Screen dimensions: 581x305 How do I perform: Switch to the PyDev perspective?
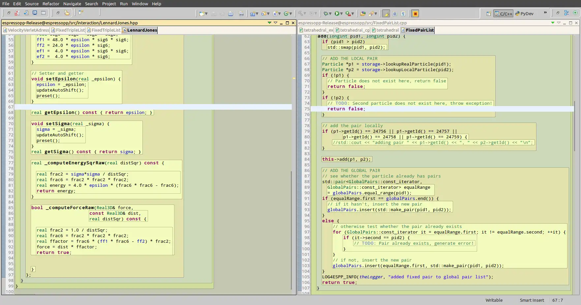524,14
